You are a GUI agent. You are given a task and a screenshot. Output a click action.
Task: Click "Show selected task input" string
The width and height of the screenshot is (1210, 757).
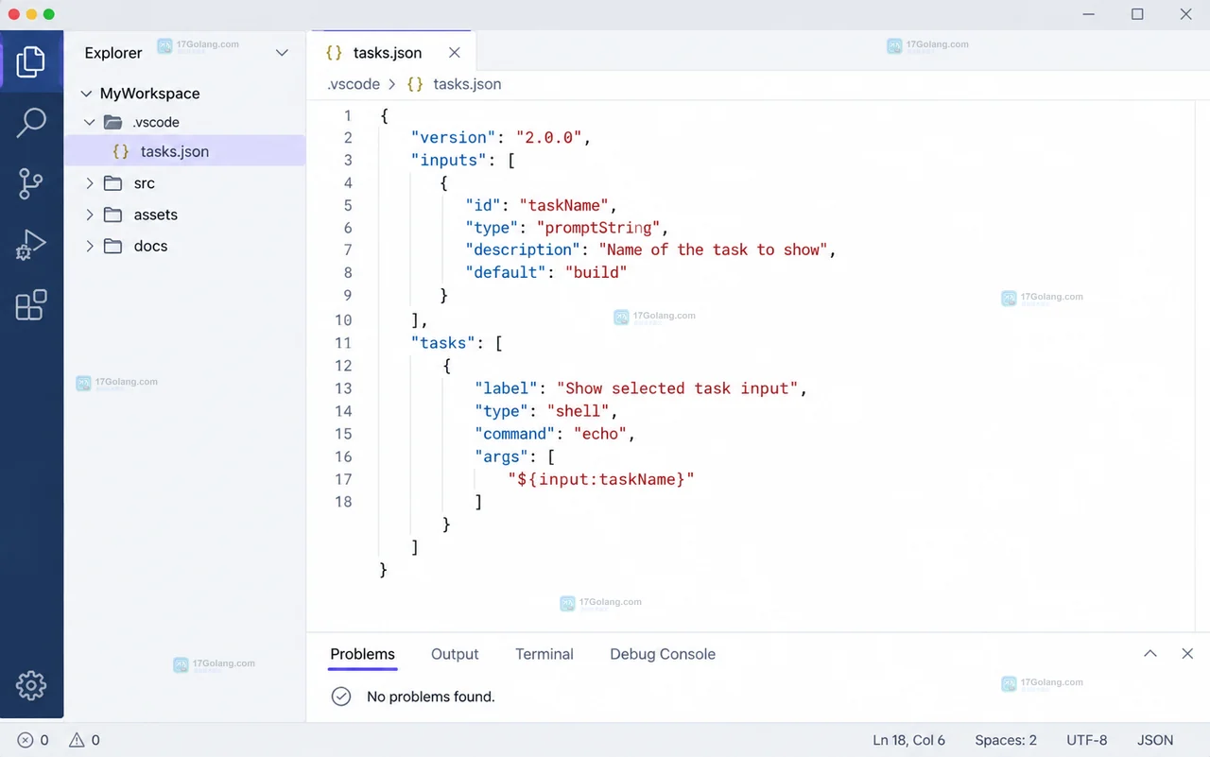tap(677, 388)
